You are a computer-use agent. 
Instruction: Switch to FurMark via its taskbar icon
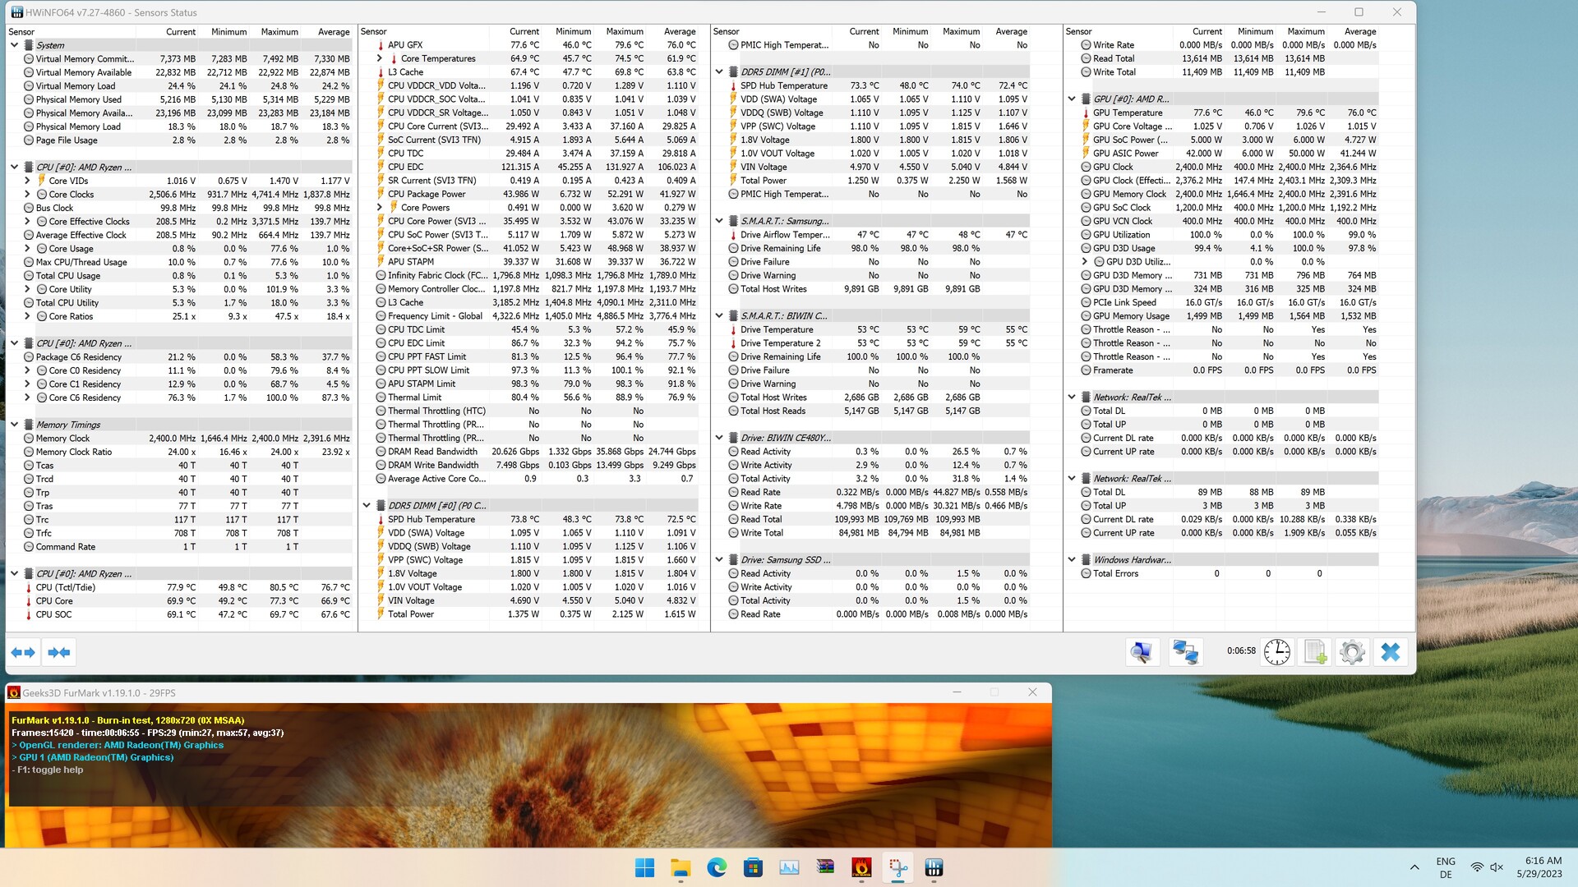pyautogui.click(x=861, y=867)
